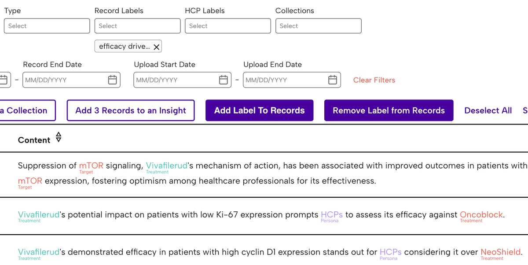Click Add Label To Records button
Screen dimensions: 528x265
259,110
